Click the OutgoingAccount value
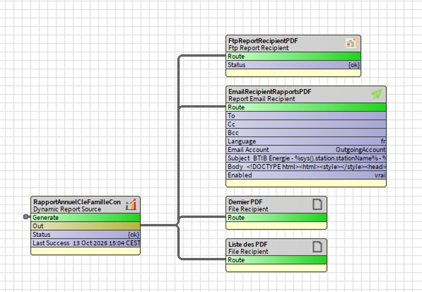 point(361,150)
